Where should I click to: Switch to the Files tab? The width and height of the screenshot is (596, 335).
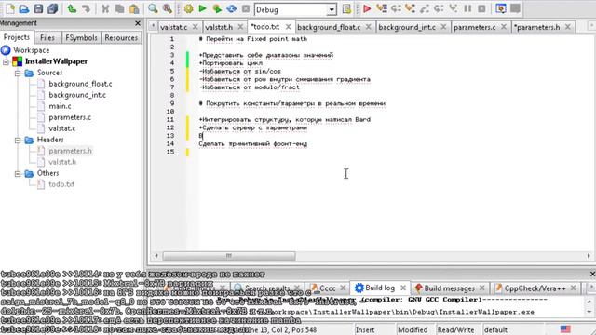tap(47, 37)
